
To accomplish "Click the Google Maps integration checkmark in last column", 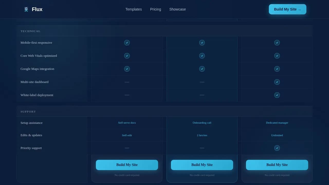I will (277, 69).
